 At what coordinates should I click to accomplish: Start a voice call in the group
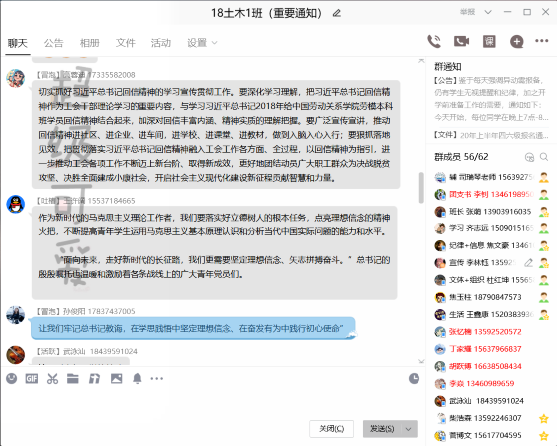(x=434, y=41)
